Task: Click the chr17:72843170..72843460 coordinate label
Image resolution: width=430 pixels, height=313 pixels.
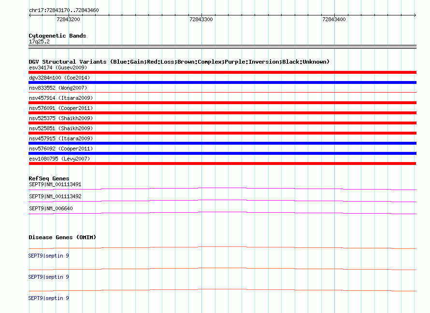Action: coord(64,11)
